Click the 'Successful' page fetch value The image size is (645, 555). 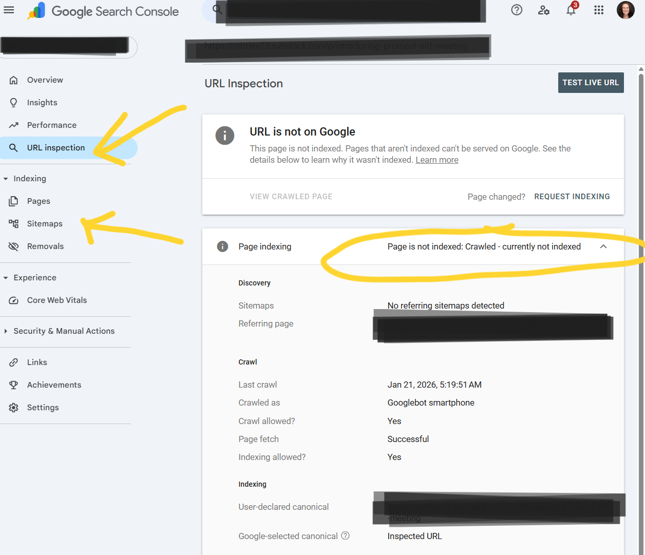[408, 439]
